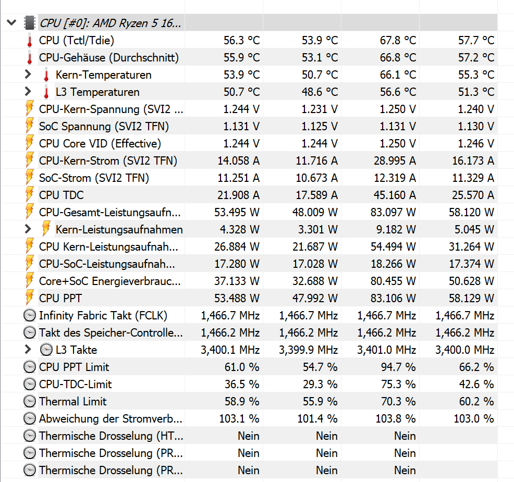This screenshot has height=482, width=514.
Task: Click the clock icon for Infinity Fabric Takt
Action: pos(30,315)
